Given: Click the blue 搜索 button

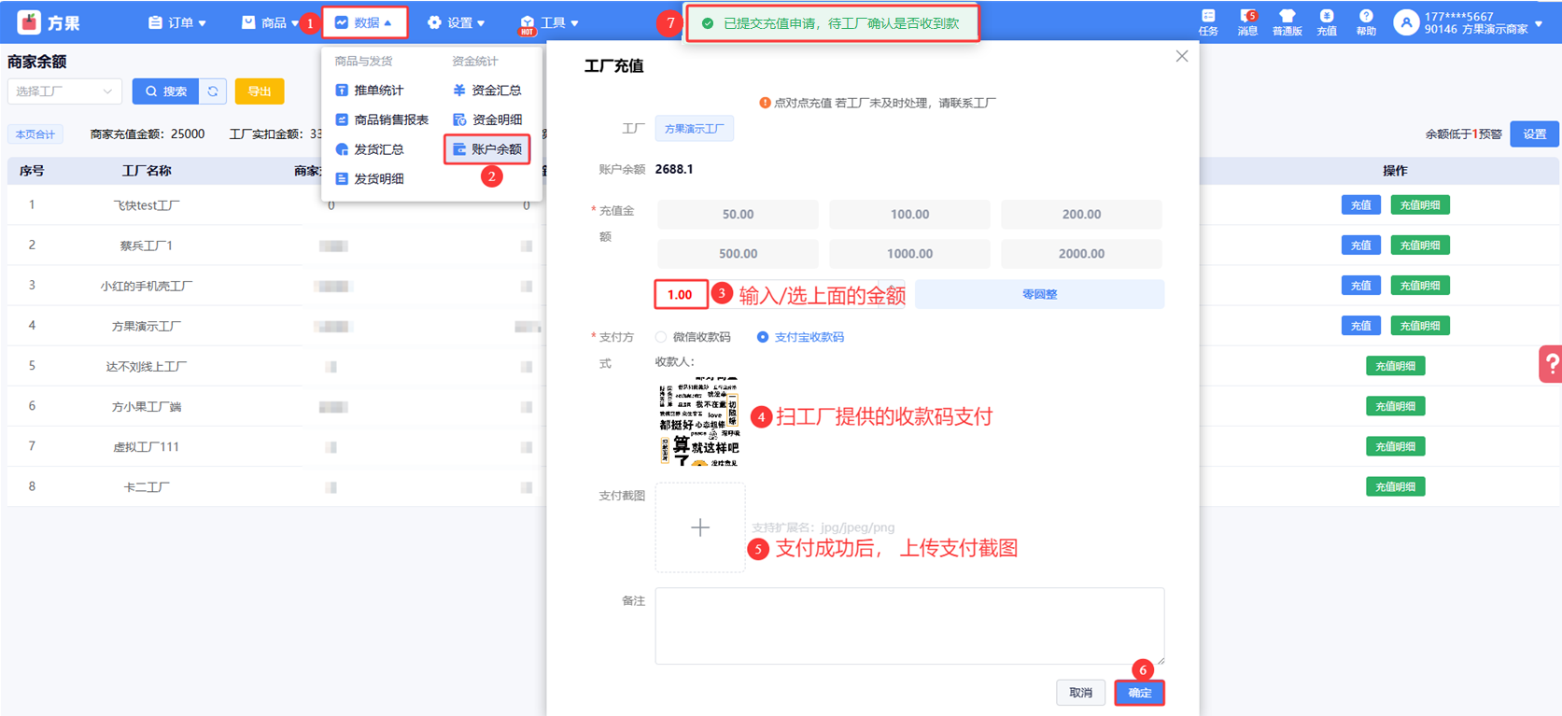Looking at the screenshot, I should click(x=165, y=91).
